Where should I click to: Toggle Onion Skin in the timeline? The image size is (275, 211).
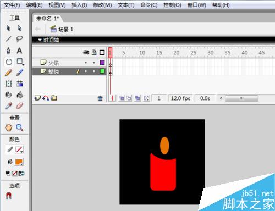tap(122, 98)
